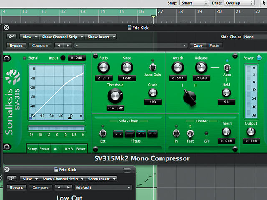
Task: Click the Paste button
Action: 214,45
